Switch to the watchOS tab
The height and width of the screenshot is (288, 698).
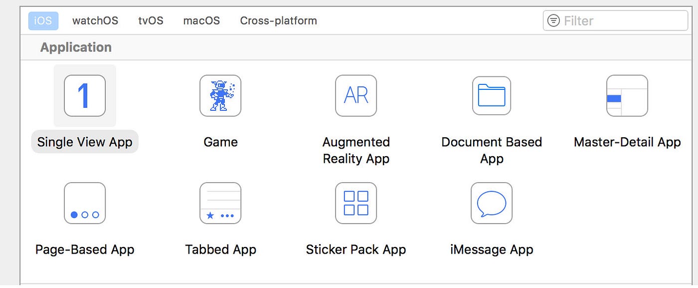95,20
